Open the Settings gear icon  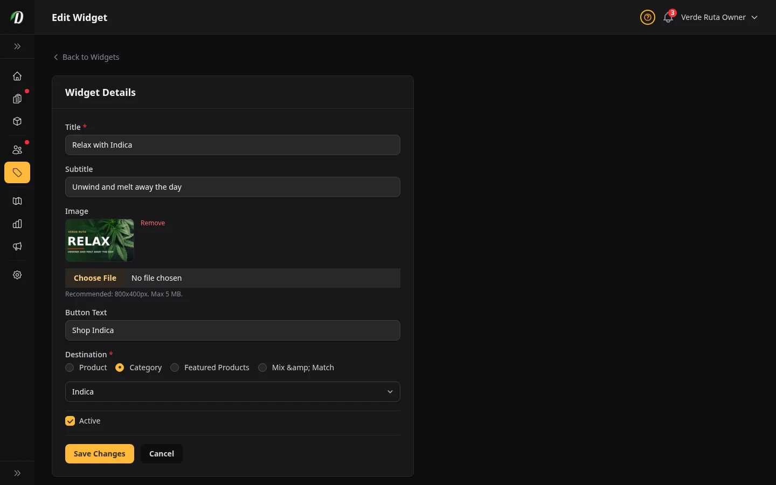(17, 275)
